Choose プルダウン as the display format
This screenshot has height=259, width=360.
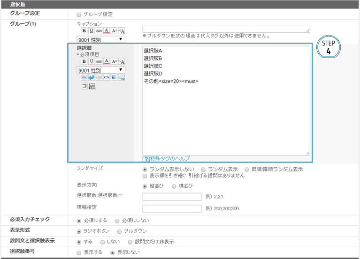pos(120,231)
